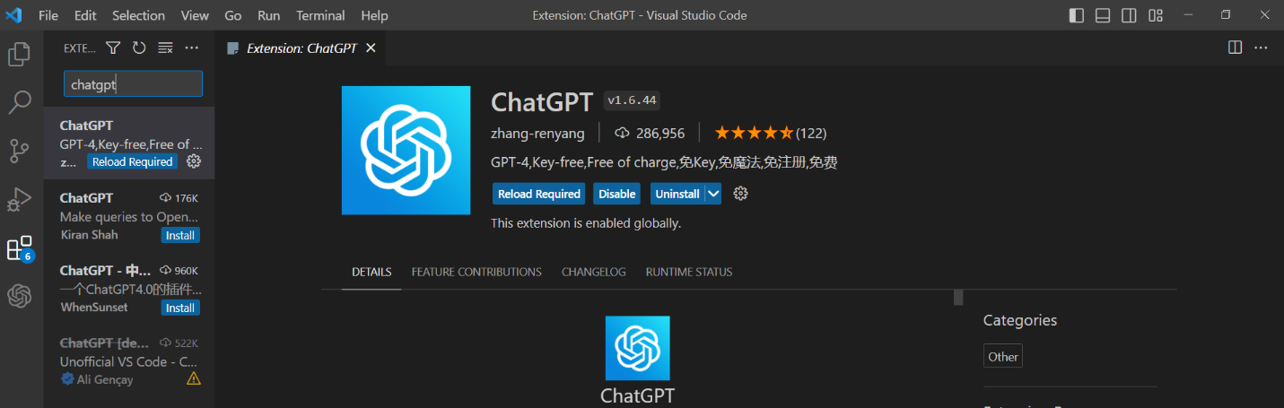Click the zhang-renyang publisher link
The image size is (1284, 408).
[x=537, y=133]
